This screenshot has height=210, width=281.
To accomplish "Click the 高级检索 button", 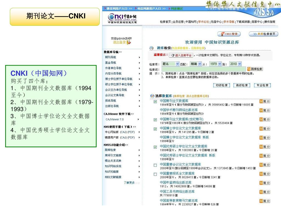I will (242, 85).
